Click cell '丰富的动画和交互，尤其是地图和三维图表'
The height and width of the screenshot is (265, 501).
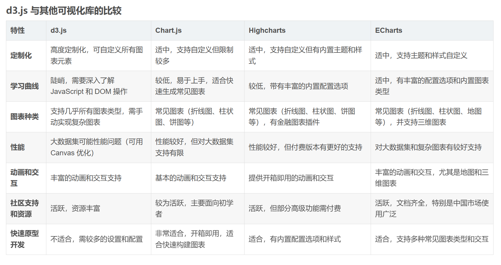point(432,178)
